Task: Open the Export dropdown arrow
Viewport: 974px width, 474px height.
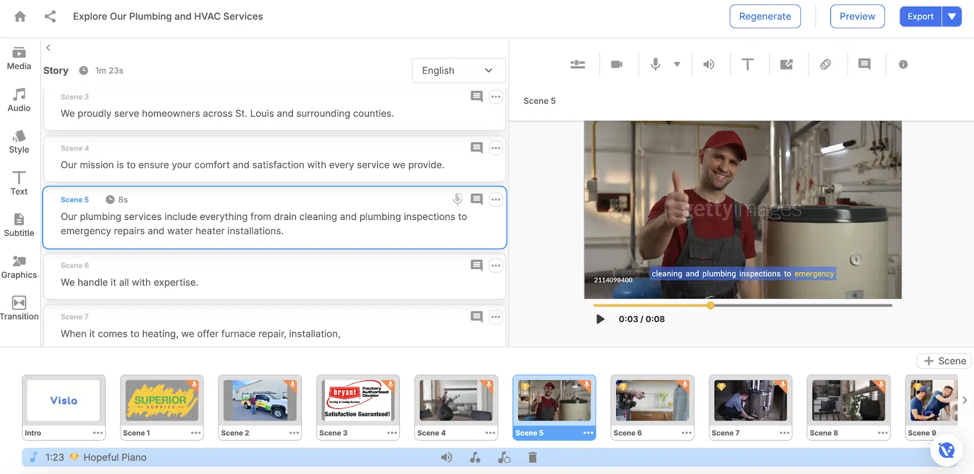Action: click(x=952, y=16)
